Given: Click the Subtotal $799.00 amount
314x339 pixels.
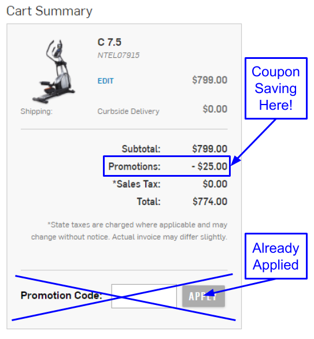Looking at the screenshot, I should coord(209,149).
